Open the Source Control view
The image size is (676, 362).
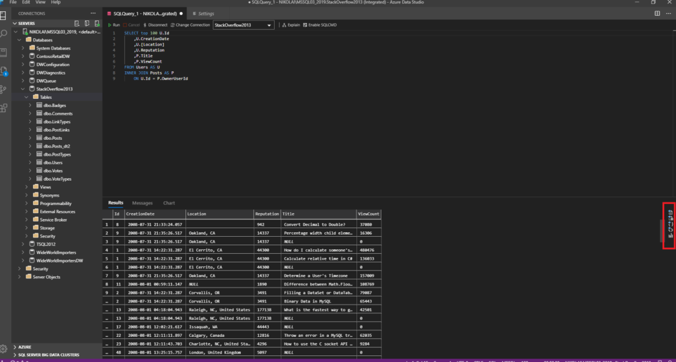(x=3, y=90)
